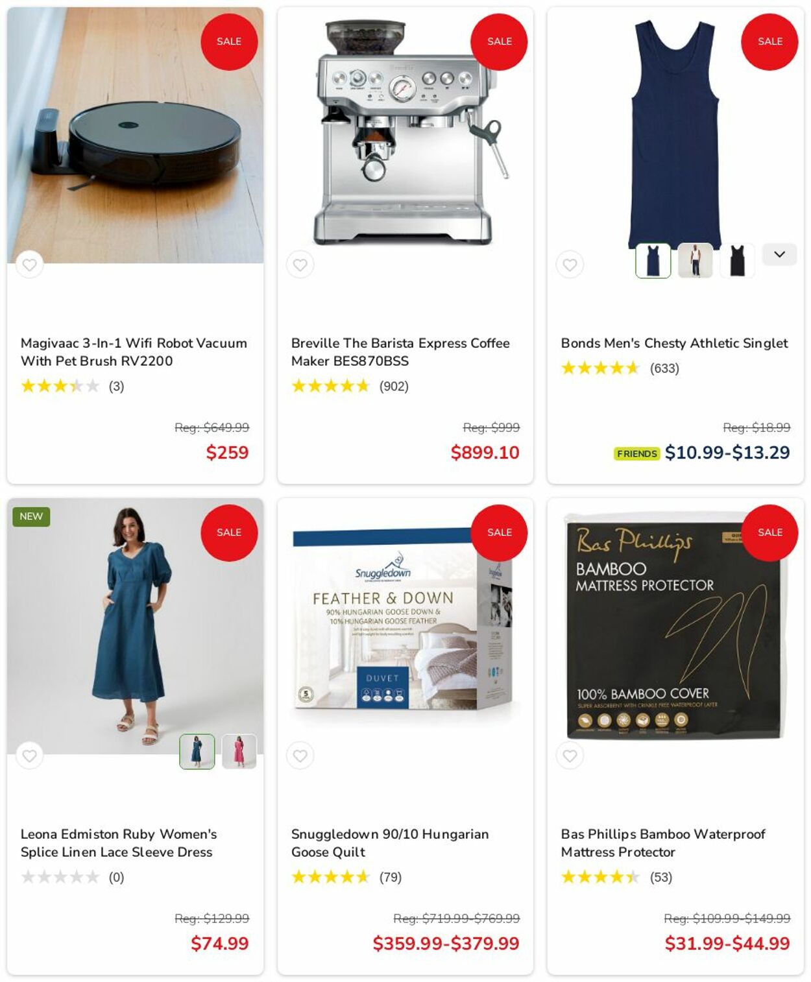811x982 pixels.
Task: Favorite the Breville Barista Express coffee maker
Action: coord(300,265)
